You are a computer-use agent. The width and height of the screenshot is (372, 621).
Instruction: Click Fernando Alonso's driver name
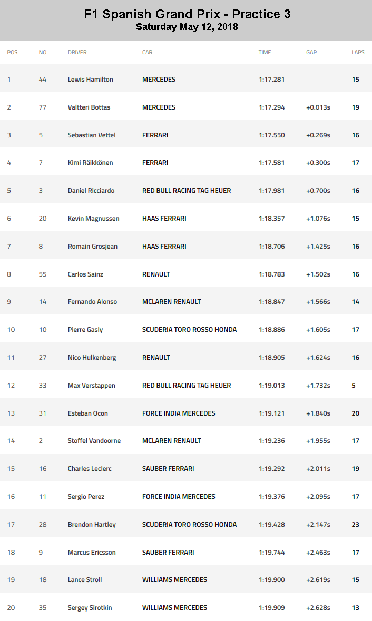tap(92, 302)
